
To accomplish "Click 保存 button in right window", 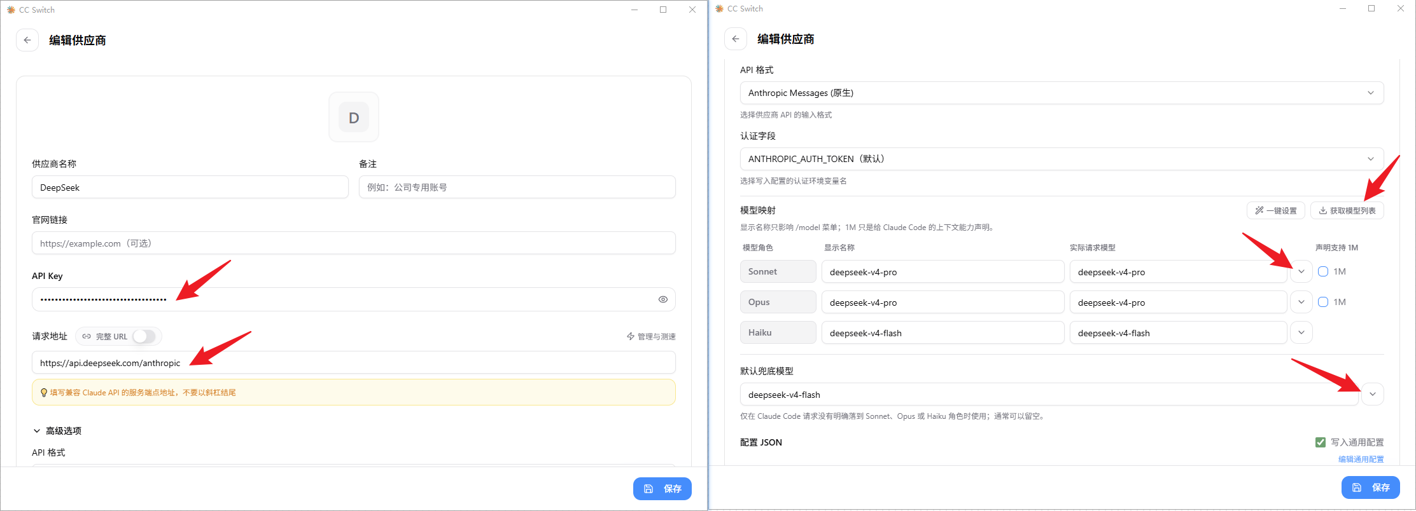I will (x=1371, y=487).
